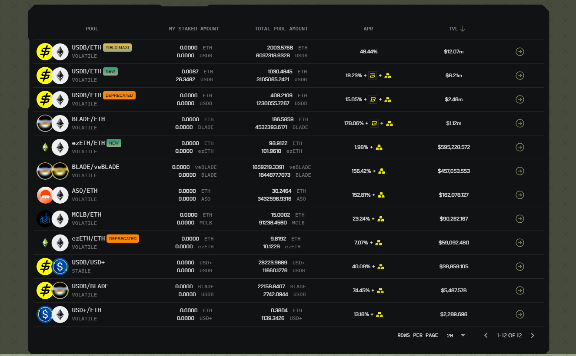Click the MCLB token logo icon

[x=45, y=219]
